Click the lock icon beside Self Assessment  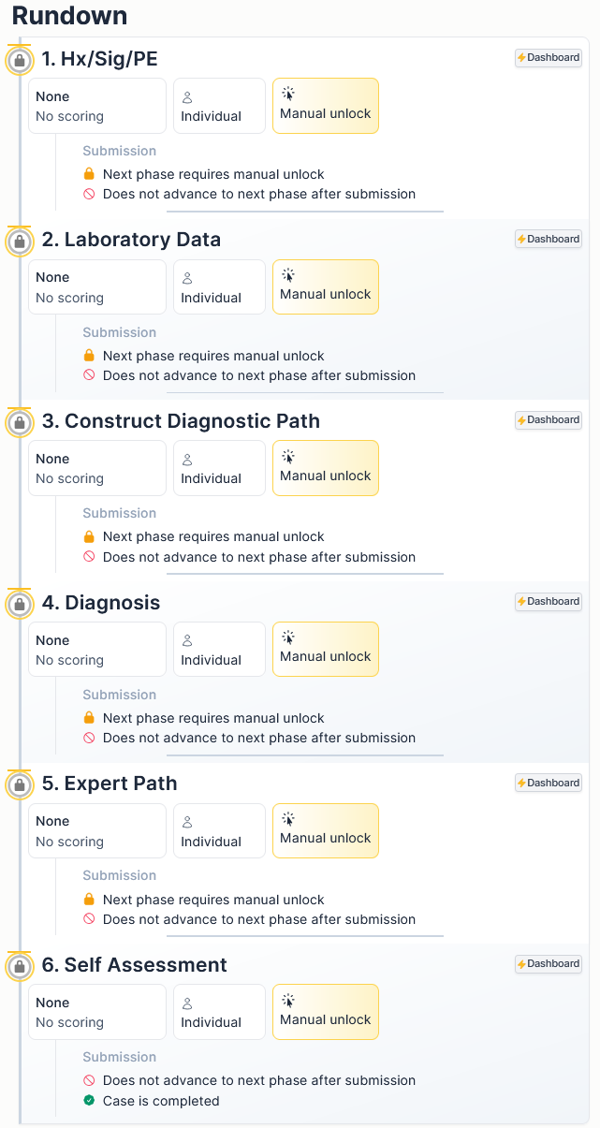20,967
